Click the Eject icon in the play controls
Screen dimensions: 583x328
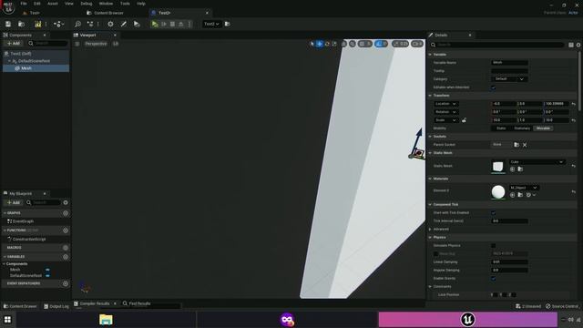181,24
